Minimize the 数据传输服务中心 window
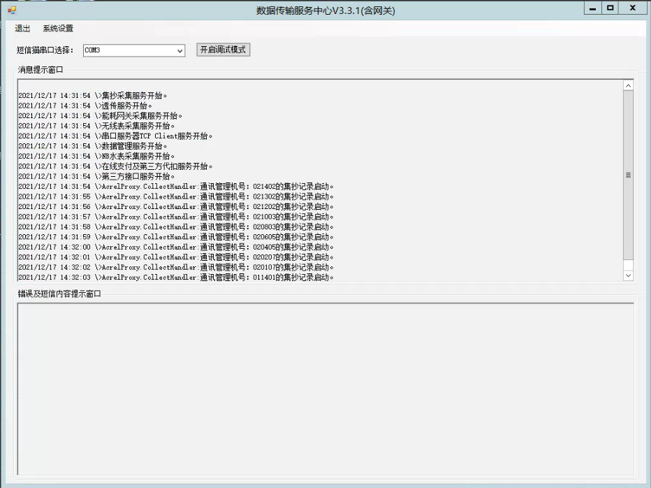This screenshot has width=651, height=488. (593, 8)
